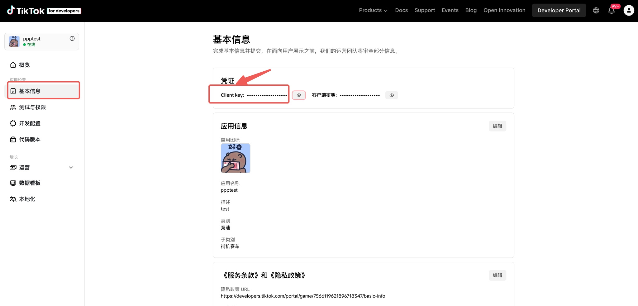Open the notifications bell

pyautogui.click(x=612, y=10)
